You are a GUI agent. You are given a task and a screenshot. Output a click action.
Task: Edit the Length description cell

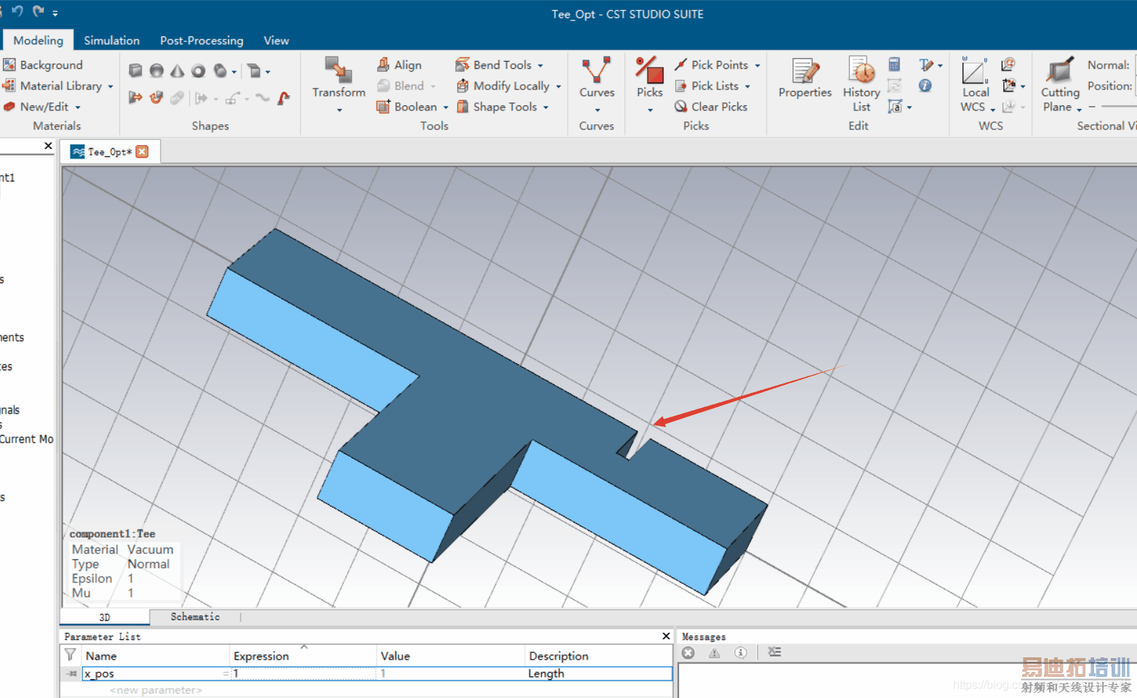[598, 673]
